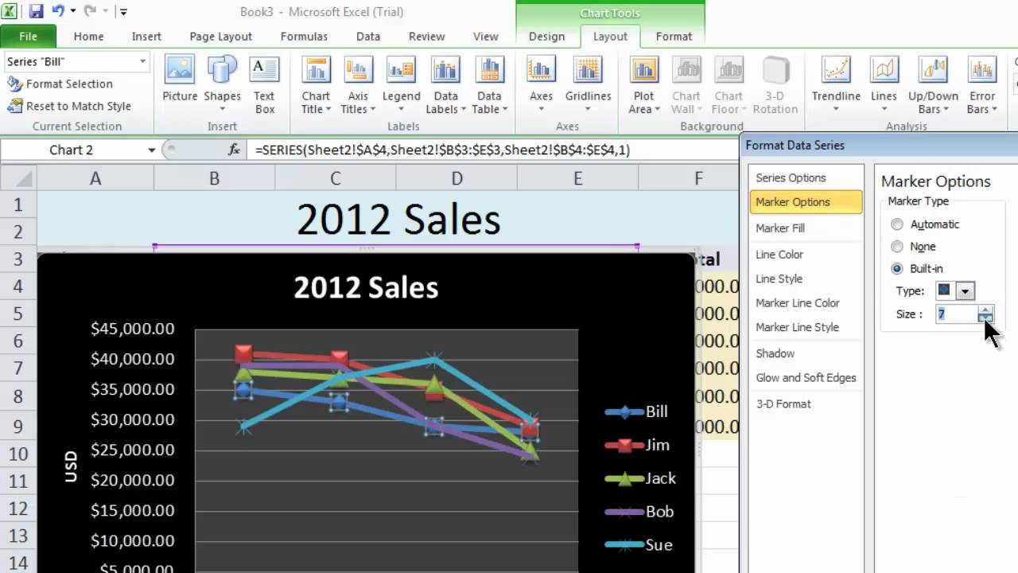
Task: Switch to the Review tab
Action: click(426, 37)
